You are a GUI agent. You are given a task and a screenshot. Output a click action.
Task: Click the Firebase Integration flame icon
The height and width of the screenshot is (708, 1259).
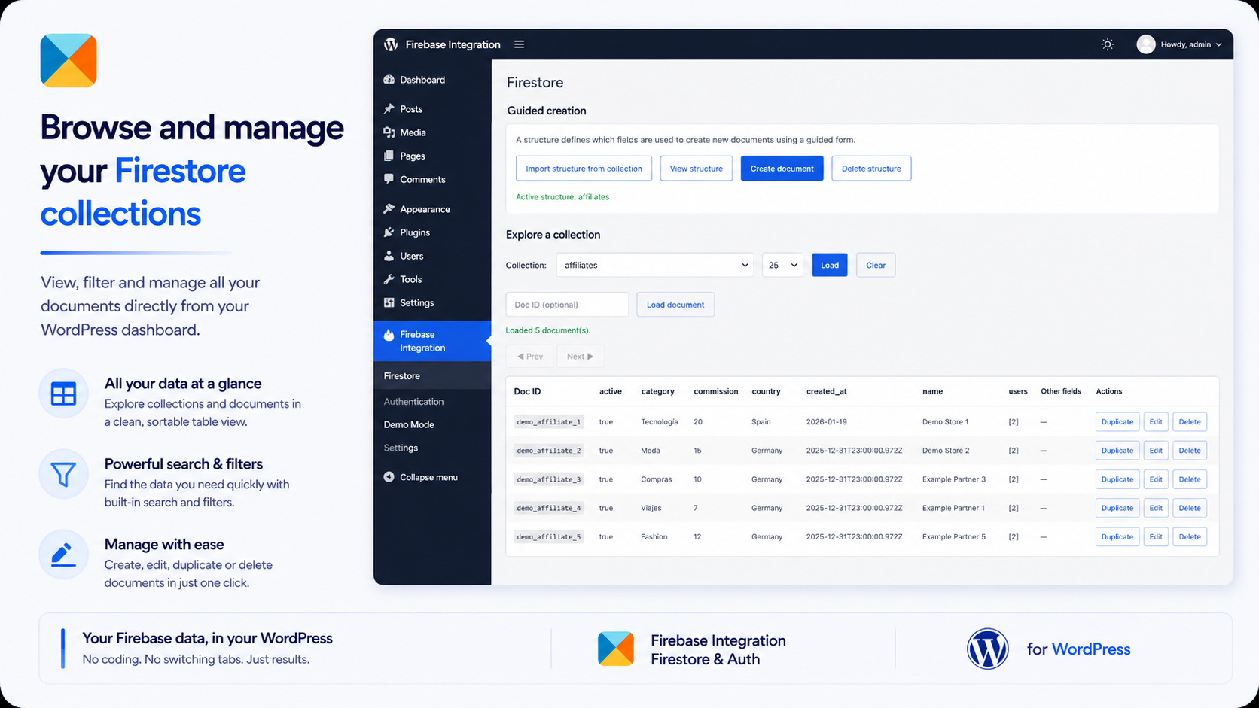tap(389, 336)
